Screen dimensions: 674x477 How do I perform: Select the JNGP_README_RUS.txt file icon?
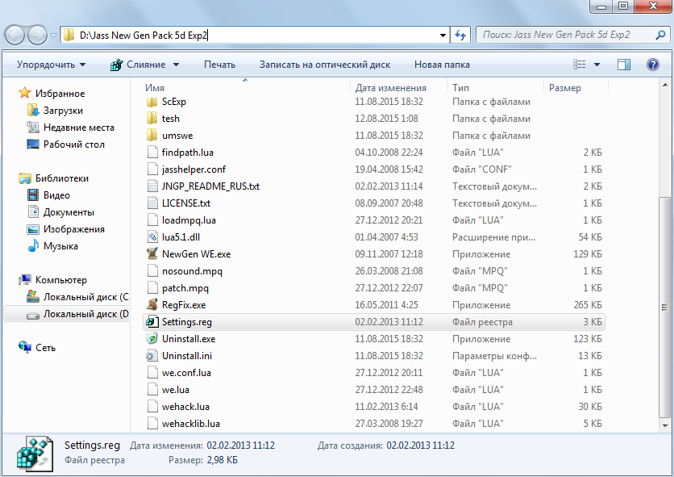click(152, 186)
